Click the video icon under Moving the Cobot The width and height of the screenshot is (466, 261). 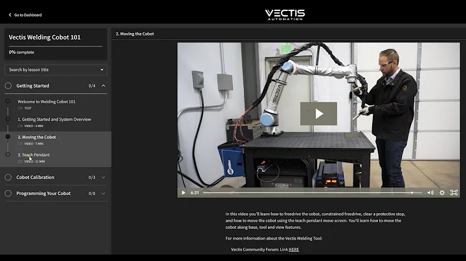tap(20, 143)
